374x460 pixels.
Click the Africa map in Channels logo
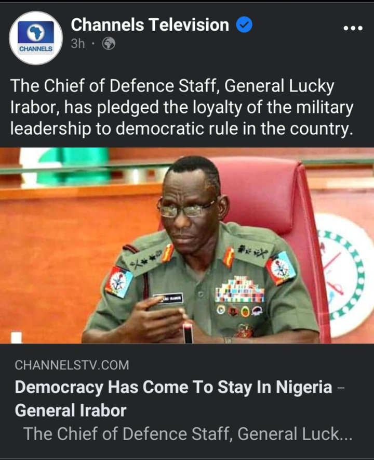(36, 33)
